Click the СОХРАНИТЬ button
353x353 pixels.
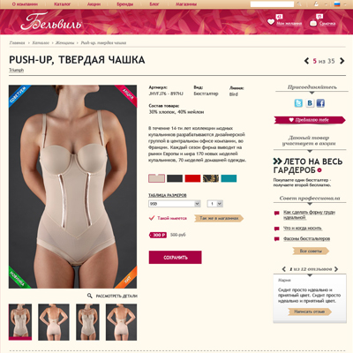point(175,258)
